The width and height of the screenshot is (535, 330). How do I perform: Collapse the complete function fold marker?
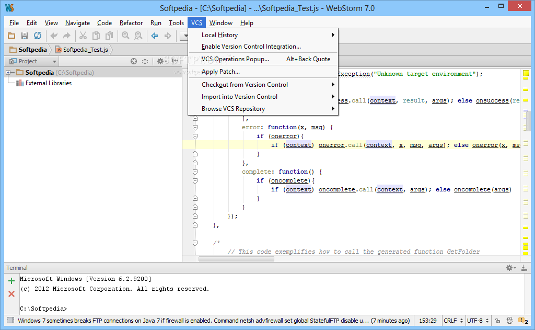point(195,172)
